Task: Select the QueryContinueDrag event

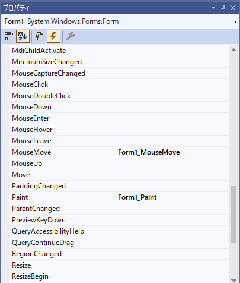Action: click(x=43, y=243)
